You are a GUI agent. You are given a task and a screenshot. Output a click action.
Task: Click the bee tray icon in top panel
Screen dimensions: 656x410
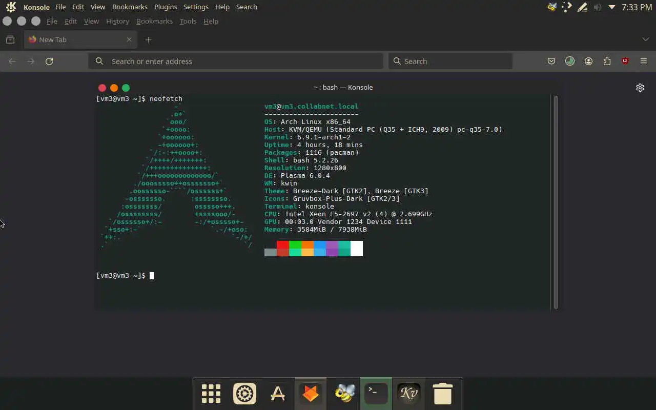(x=552, y=7)
